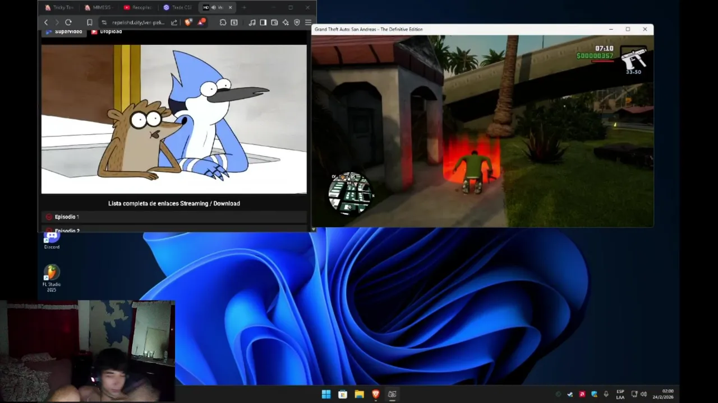Open the volume control in system tray
Screen dimensions: 718x403
(643, 394)
